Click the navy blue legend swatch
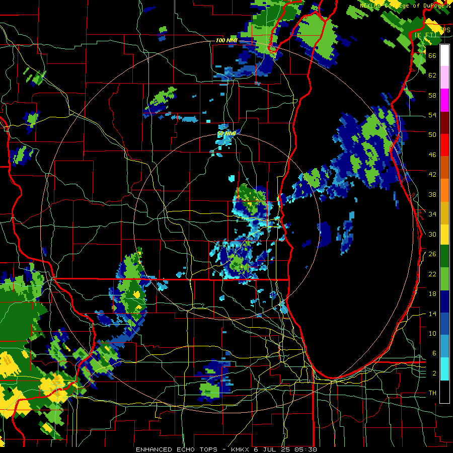The width and height of the screenshot is (453, 453). tap(444, 301)
